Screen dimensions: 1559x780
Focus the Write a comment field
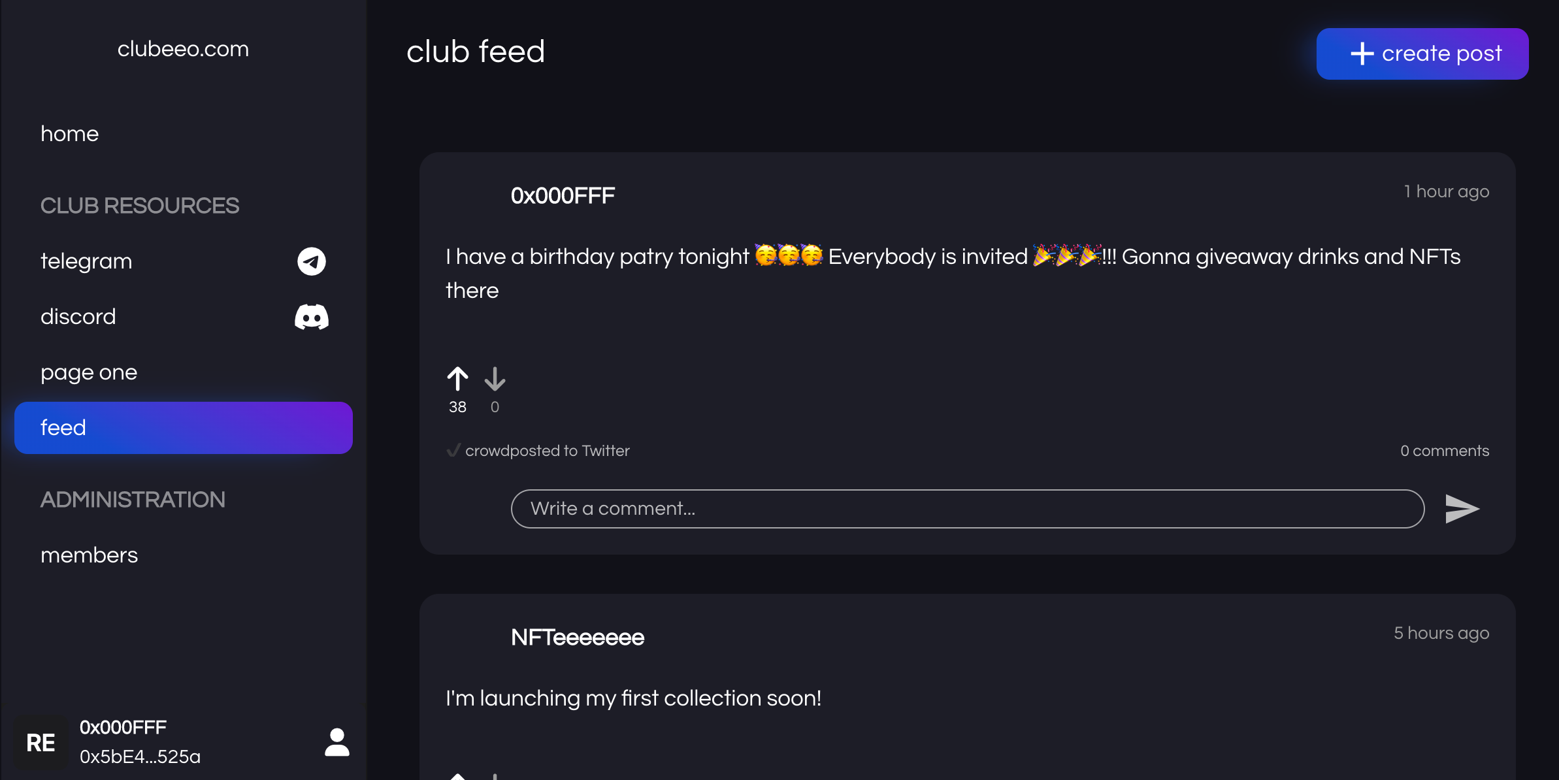click(967, 509)
